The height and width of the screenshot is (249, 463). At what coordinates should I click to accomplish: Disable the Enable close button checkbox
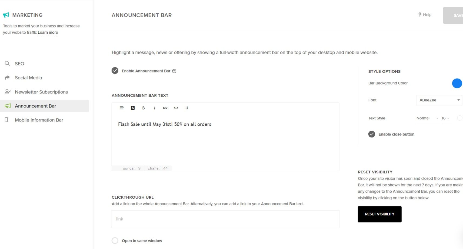pyautogui.click(x=372, y=134)
